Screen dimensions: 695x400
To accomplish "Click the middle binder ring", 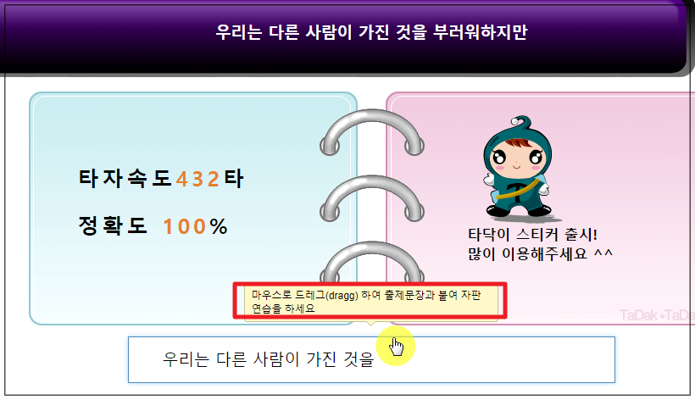I will (372, 198).
